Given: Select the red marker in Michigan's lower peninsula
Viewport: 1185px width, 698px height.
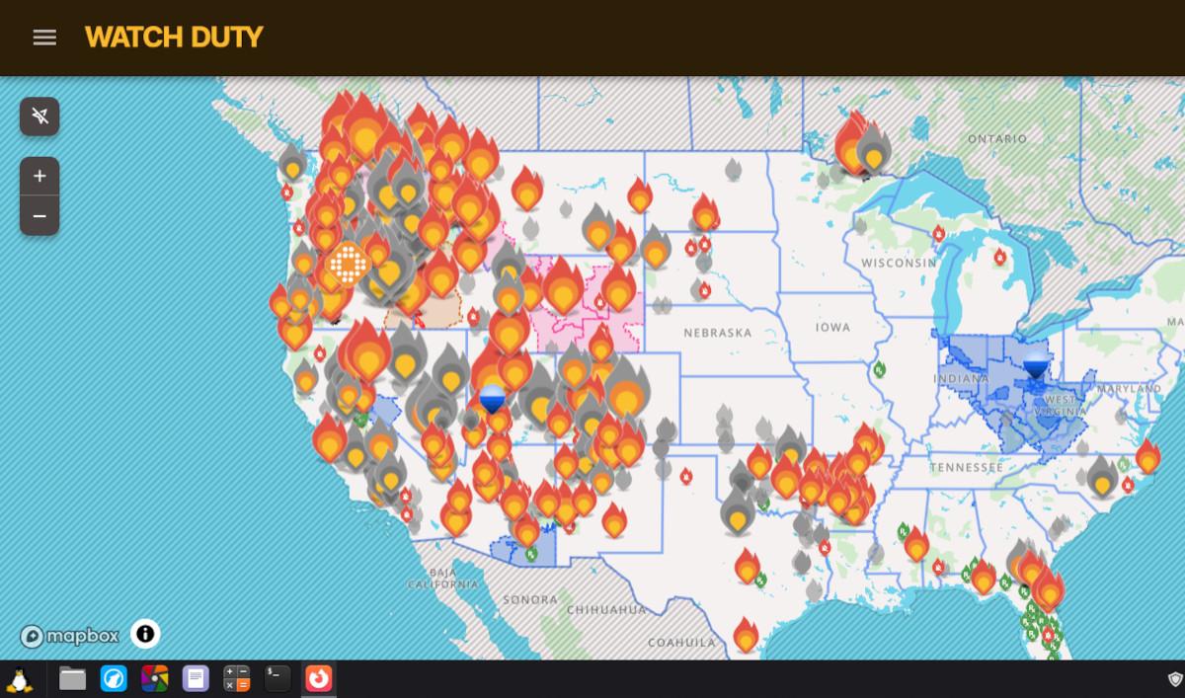Looking at the screenshot, I should (x=999, y=257).
